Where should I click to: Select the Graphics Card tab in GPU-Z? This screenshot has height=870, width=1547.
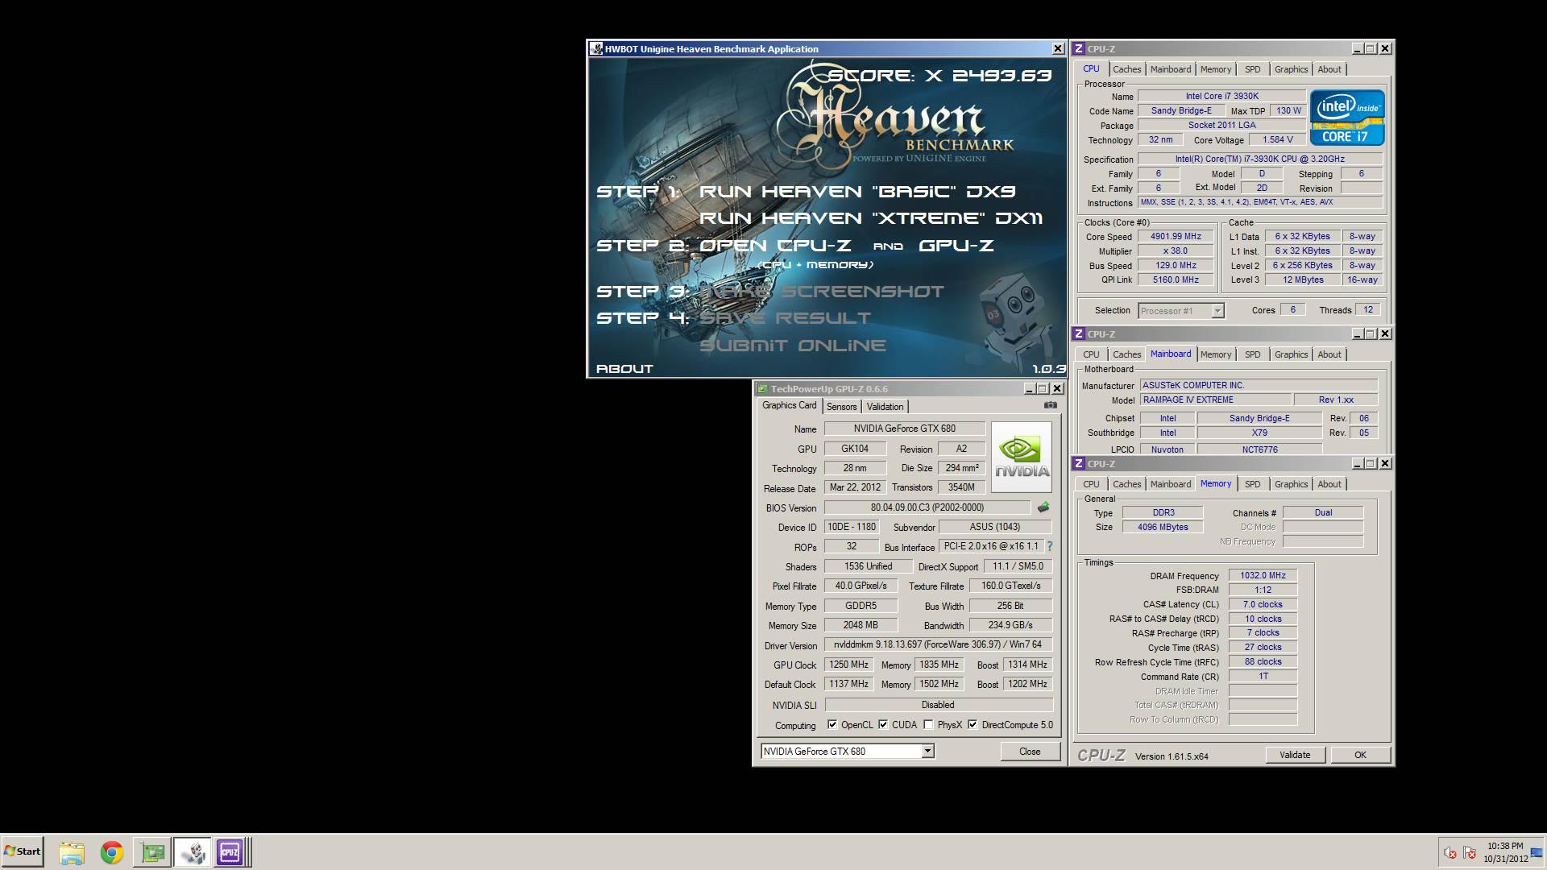(x=789, y=406)
